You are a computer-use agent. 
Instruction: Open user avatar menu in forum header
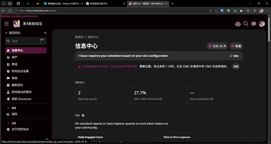coord(262,24)
